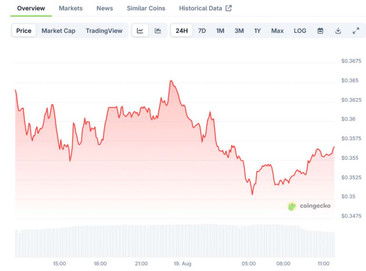Select the 1Y time range
The image size is (366, 271).
coord(257,31)
